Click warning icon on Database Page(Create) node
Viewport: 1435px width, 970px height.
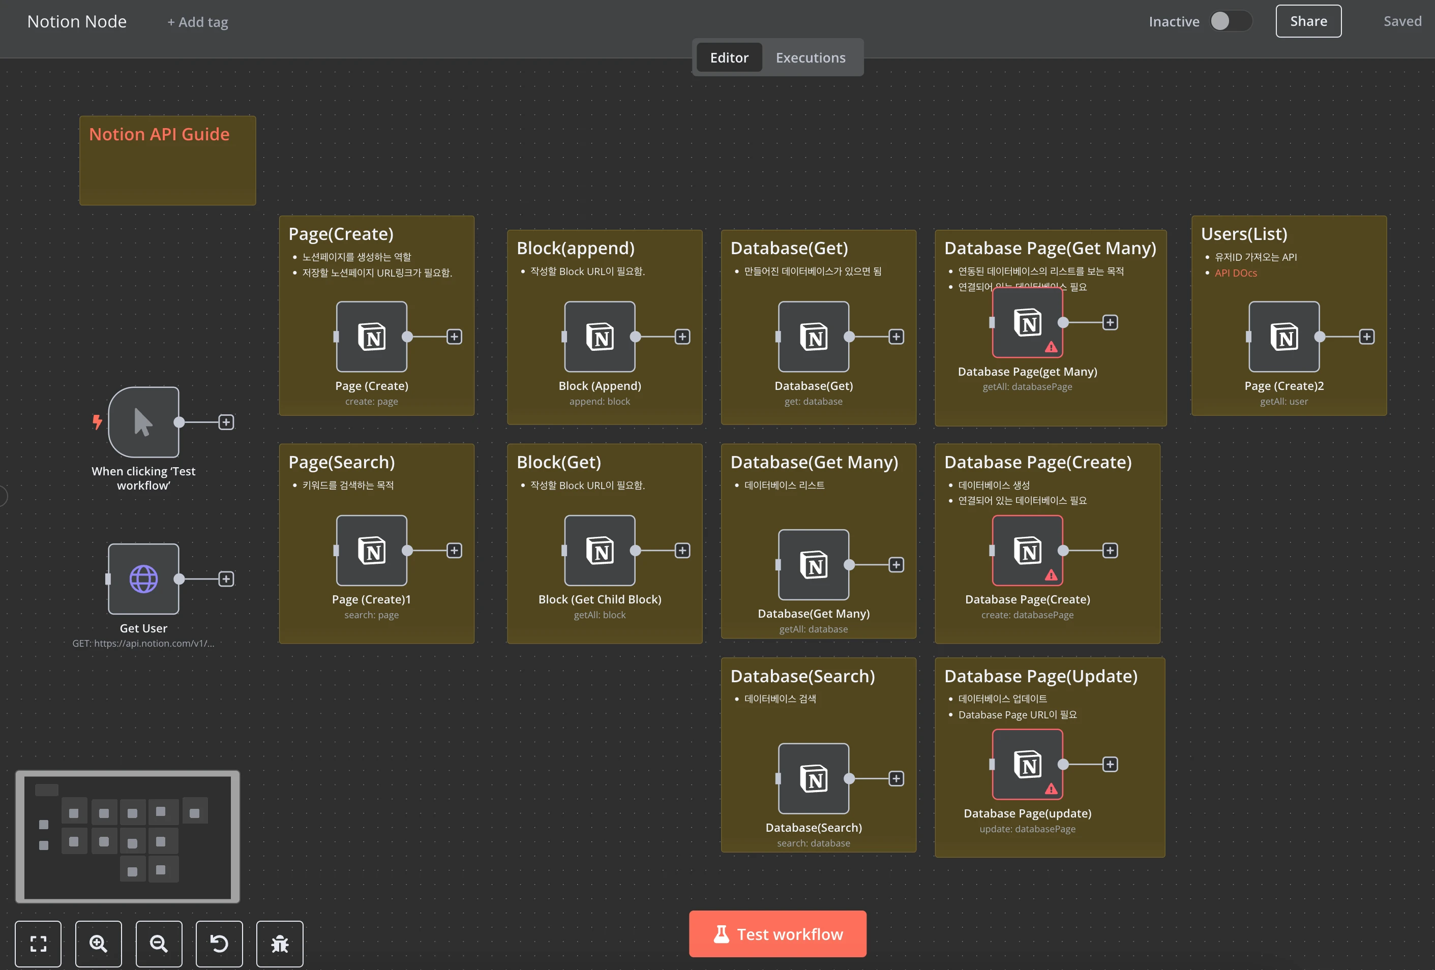point(1051,575)
